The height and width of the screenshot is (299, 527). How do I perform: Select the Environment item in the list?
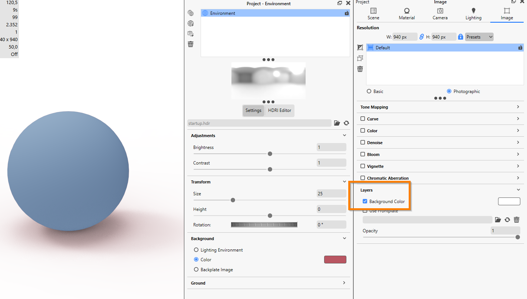click(275, 13)
